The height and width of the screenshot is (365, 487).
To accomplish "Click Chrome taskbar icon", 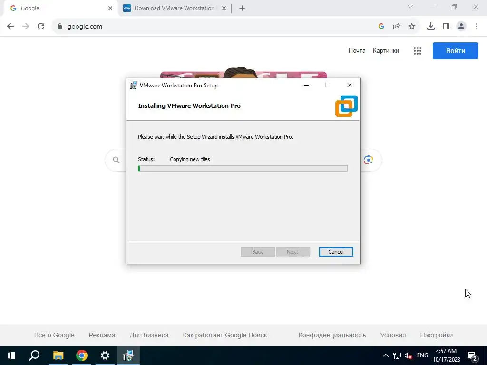I will [82, 355].
